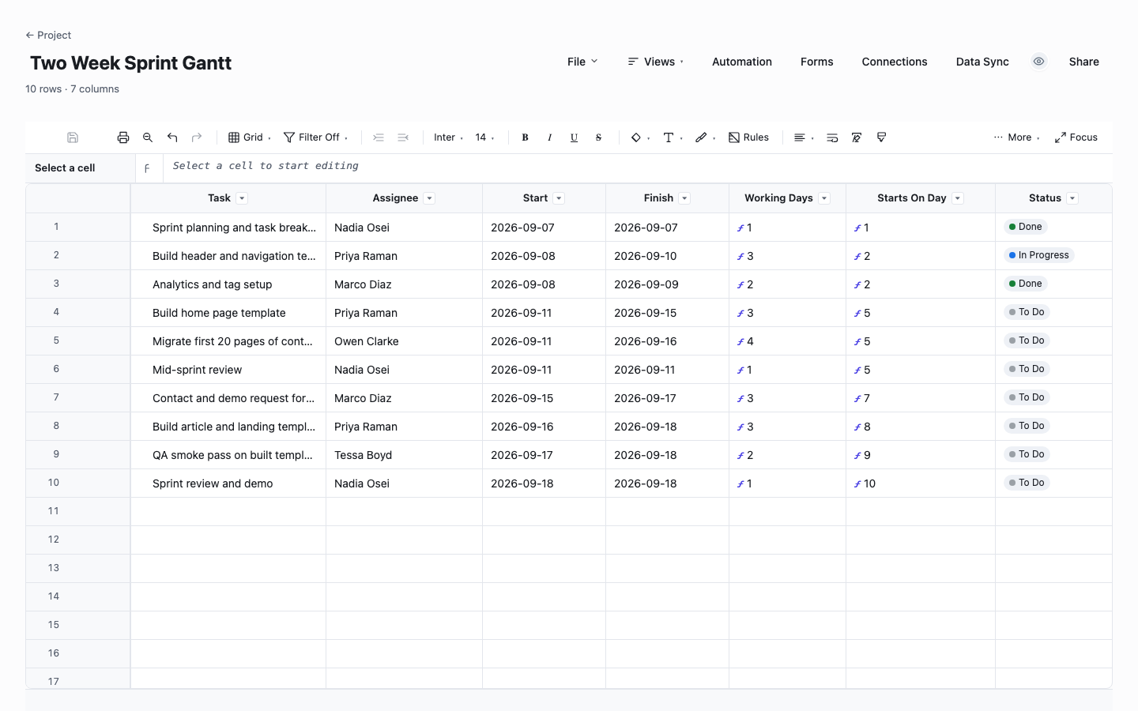The width and height of the screenshot is (1138, 711).
Task: Undo the last action
Action: pyautogui.click(x=172, y=137)
